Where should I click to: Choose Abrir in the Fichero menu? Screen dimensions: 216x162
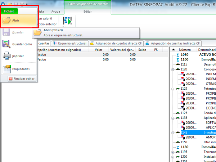pyautogui.click(x=19, y=21)
